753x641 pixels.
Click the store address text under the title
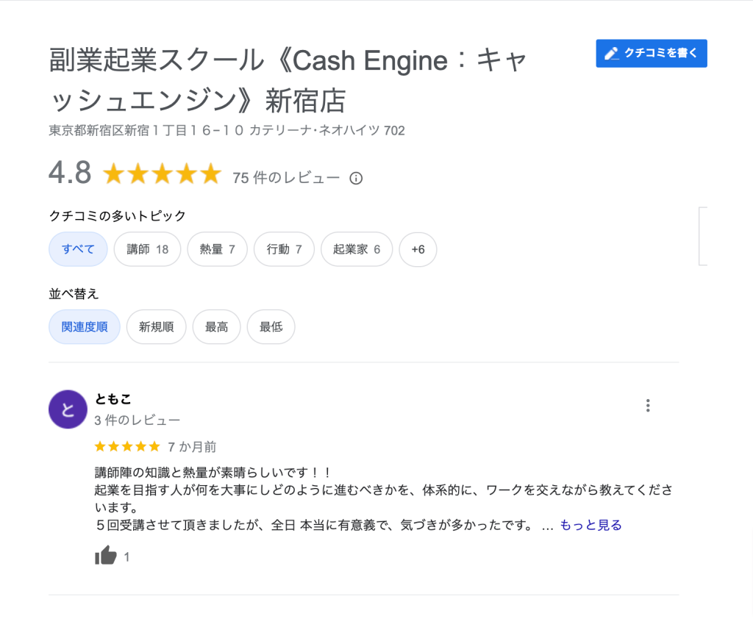click(228, 131)
